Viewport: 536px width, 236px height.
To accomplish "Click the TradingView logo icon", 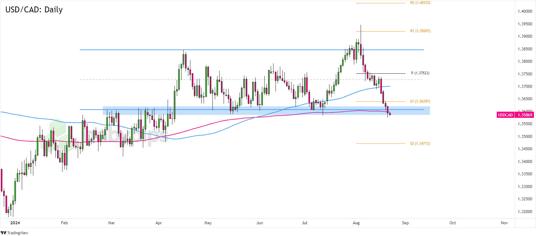I will [x=4, y=233].
